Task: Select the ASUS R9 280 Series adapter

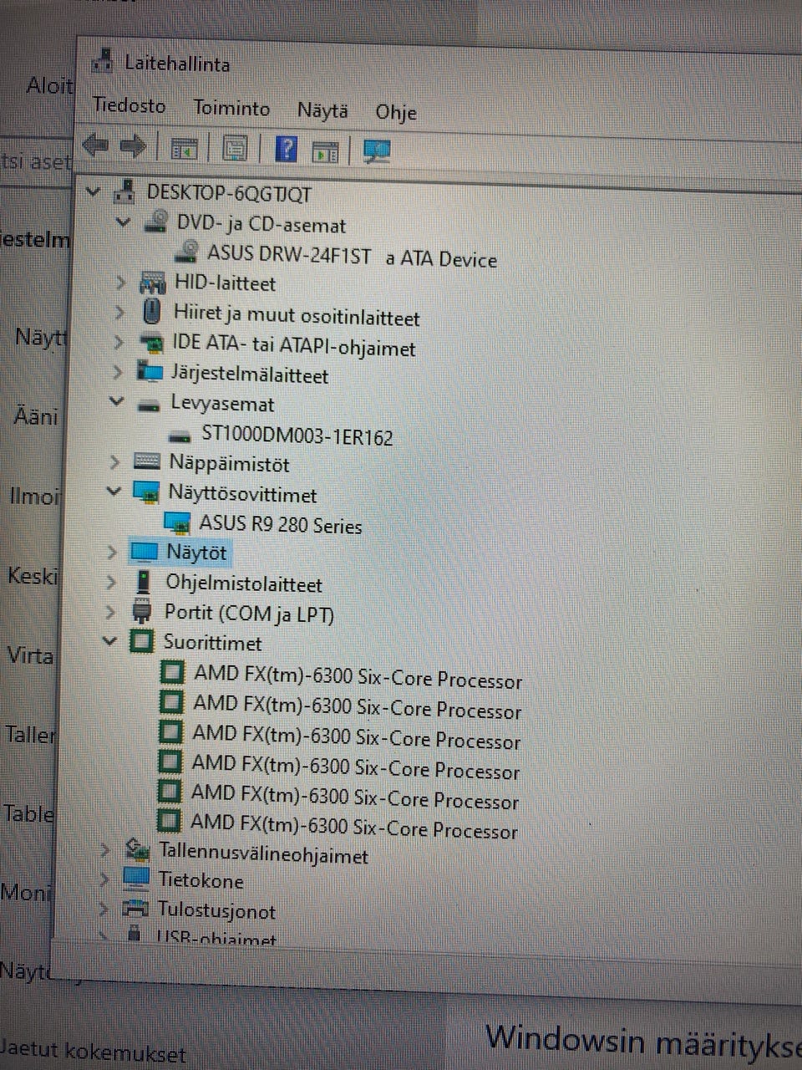Action: coord(281,525)
